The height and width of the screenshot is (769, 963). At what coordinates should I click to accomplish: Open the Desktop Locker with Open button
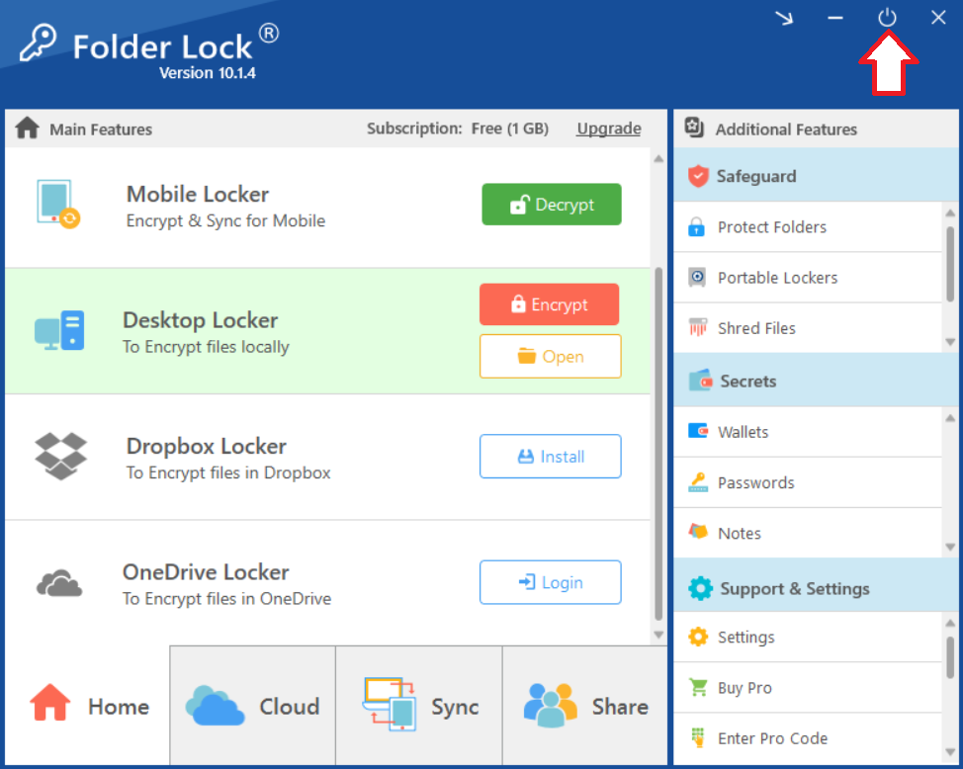click(x=551, y=356)
